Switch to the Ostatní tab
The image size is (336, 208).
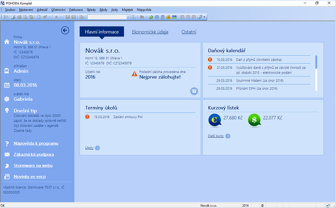click(189, 32)
